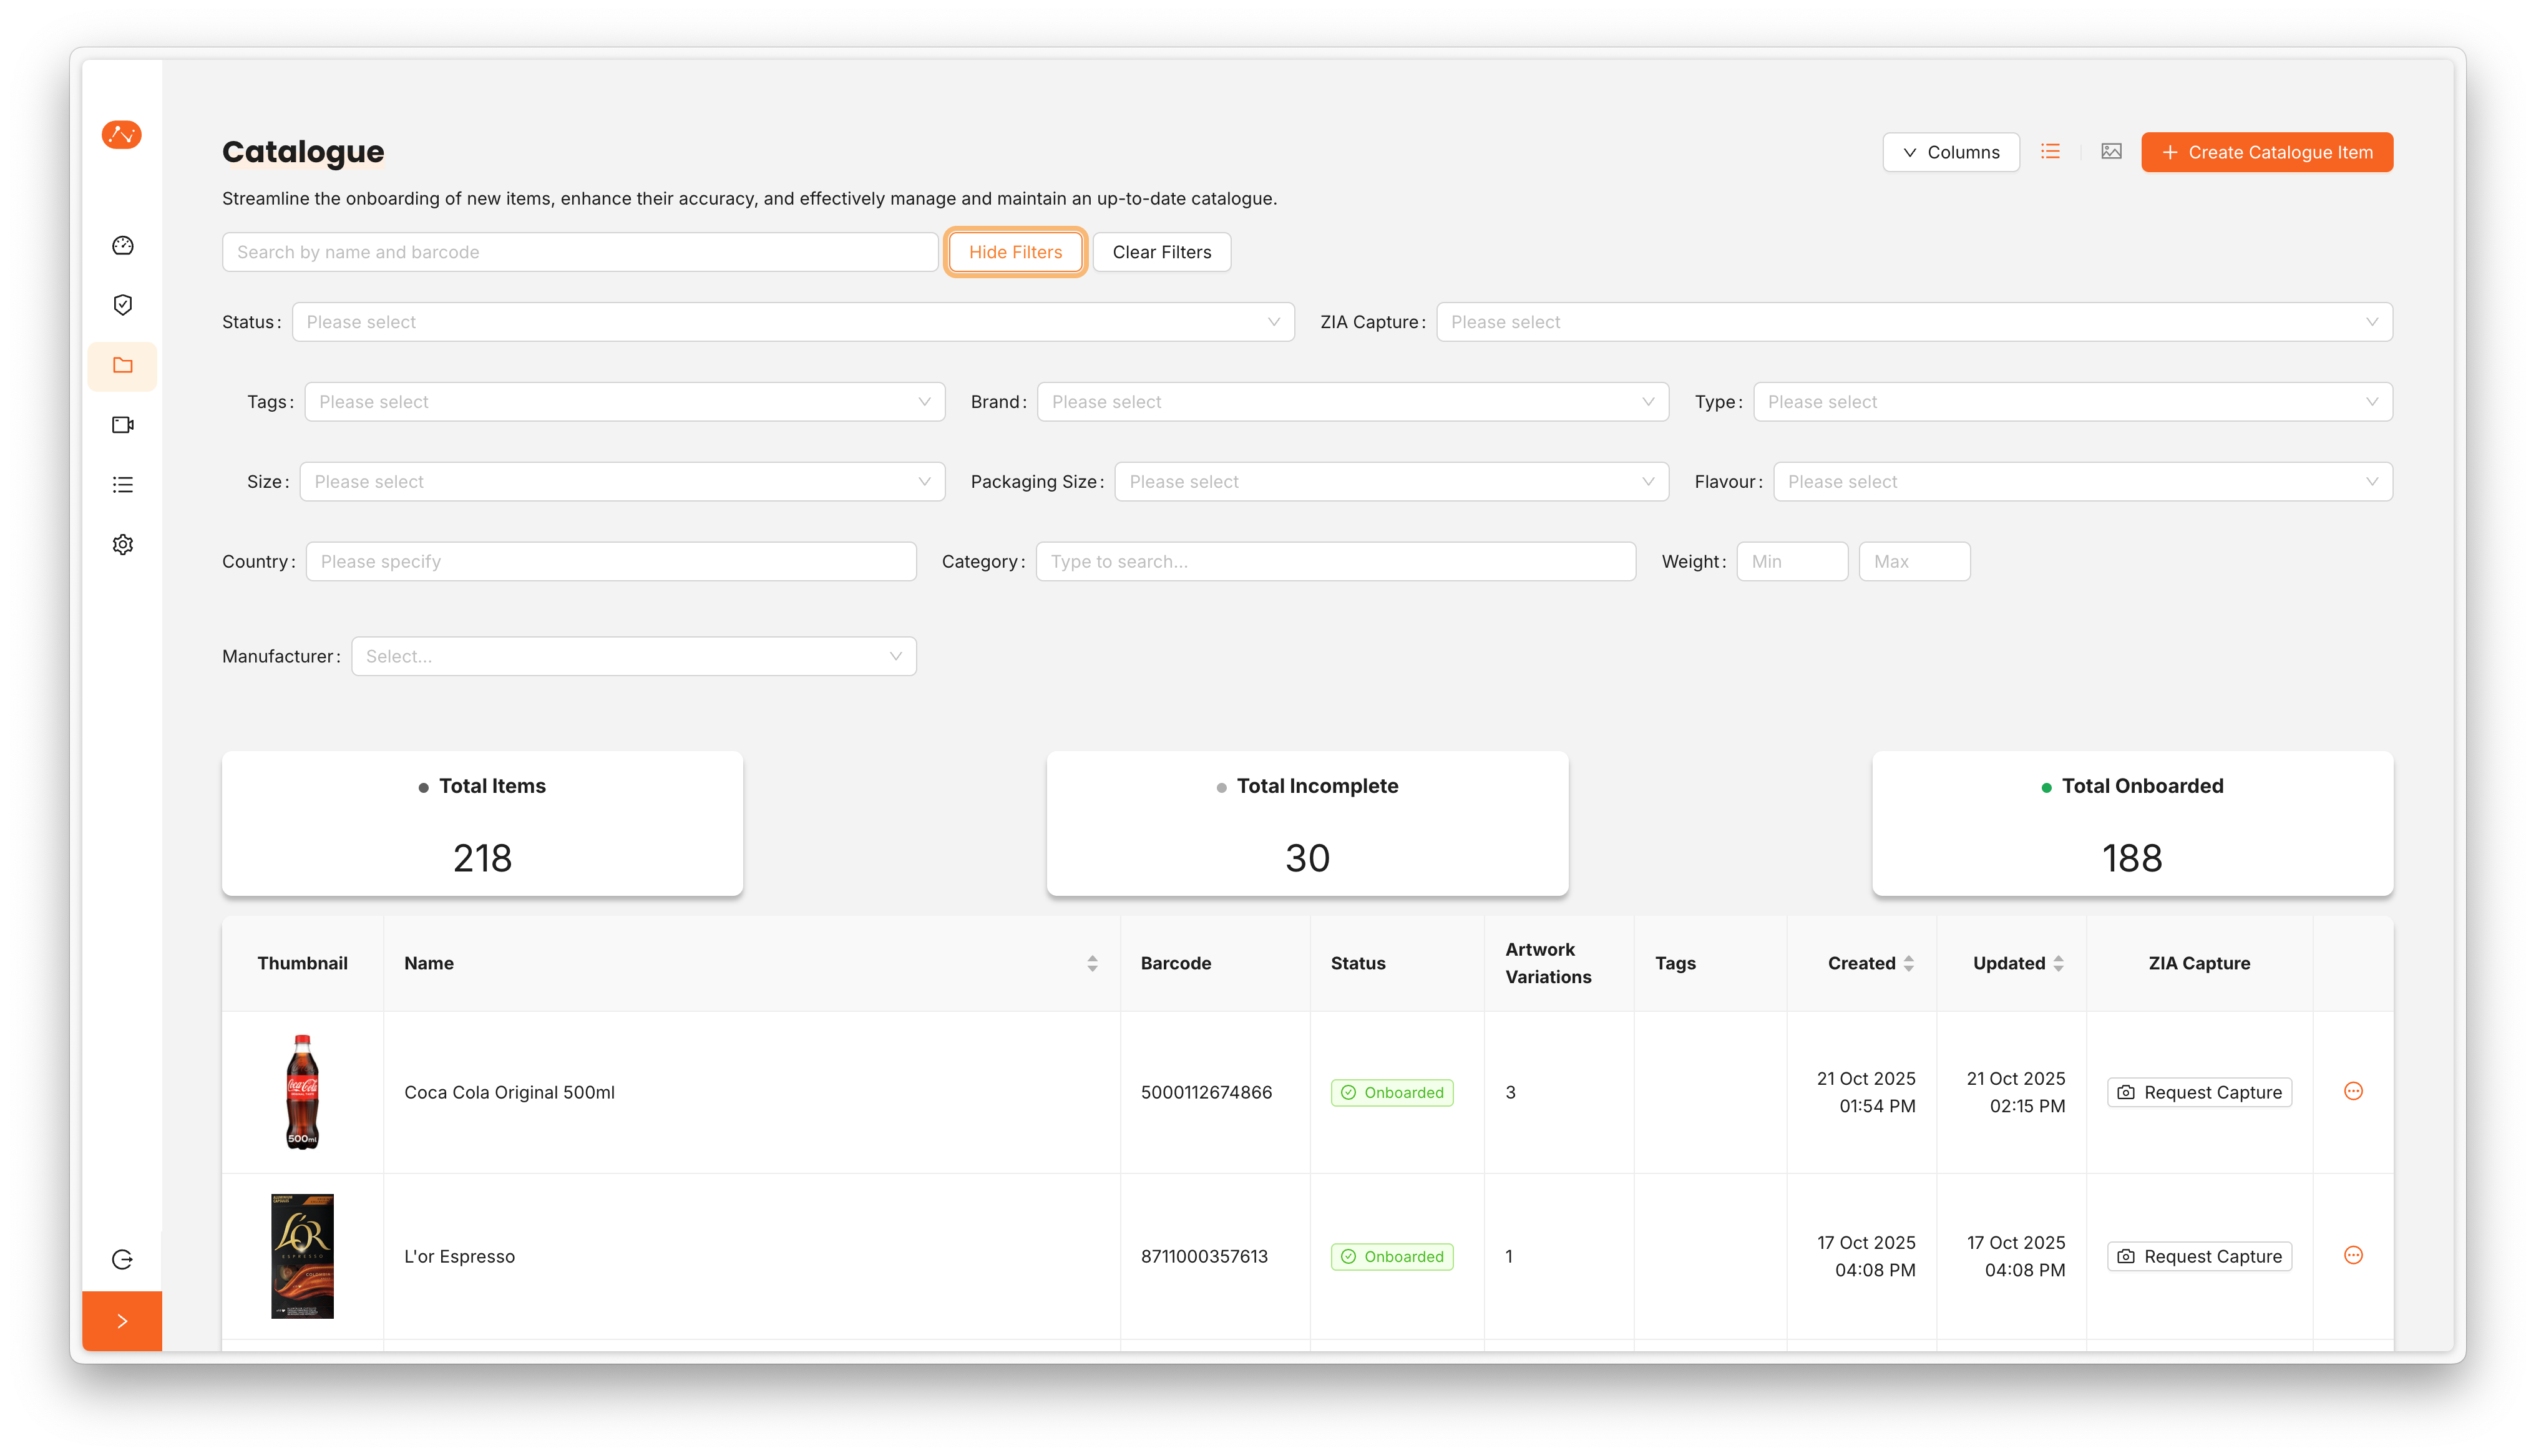Sort the table by Created column
This screenshot has width=2536, height=1456.
tap(1909, 963)
